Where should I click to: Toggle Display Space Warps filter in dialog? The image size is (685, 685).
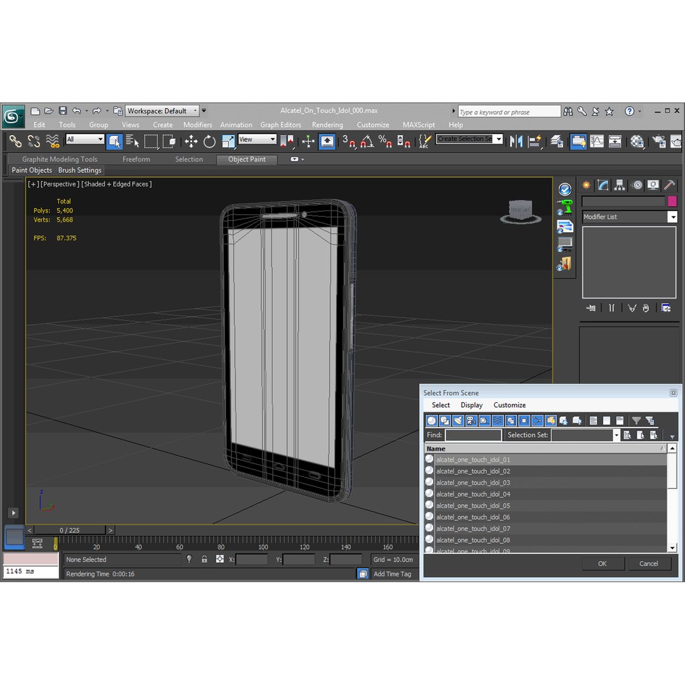[x=498, y=421]
